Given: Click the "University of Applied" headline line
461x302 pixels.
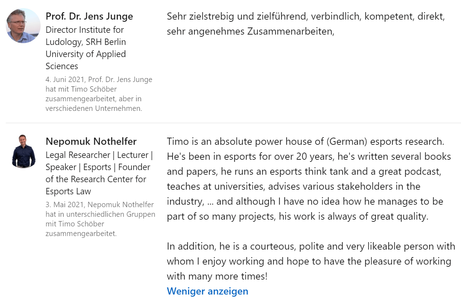Looking at the screenshot, I should coord(86,54).
